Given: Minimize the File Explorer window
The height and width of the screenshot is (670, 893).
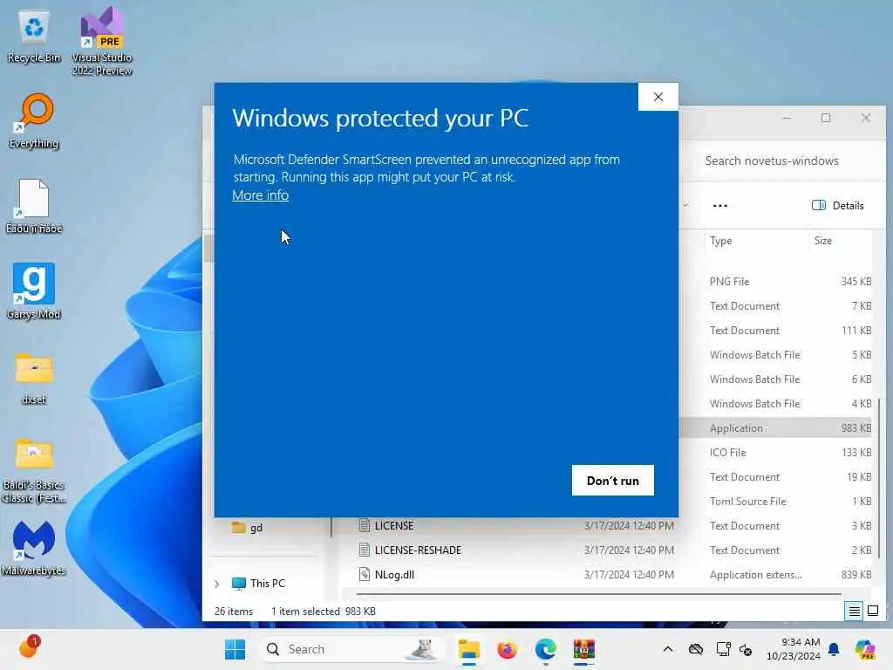Looking at the screenshot, I should (787, 118).
